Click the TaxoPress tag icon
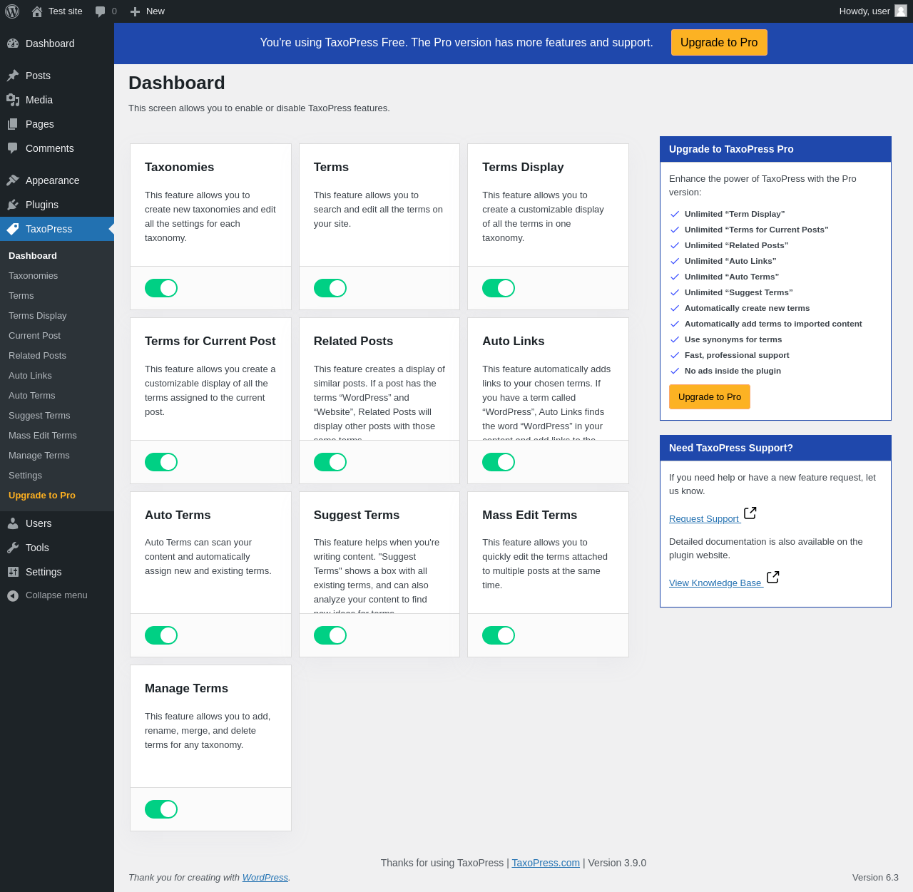 (x=13, y=229)
